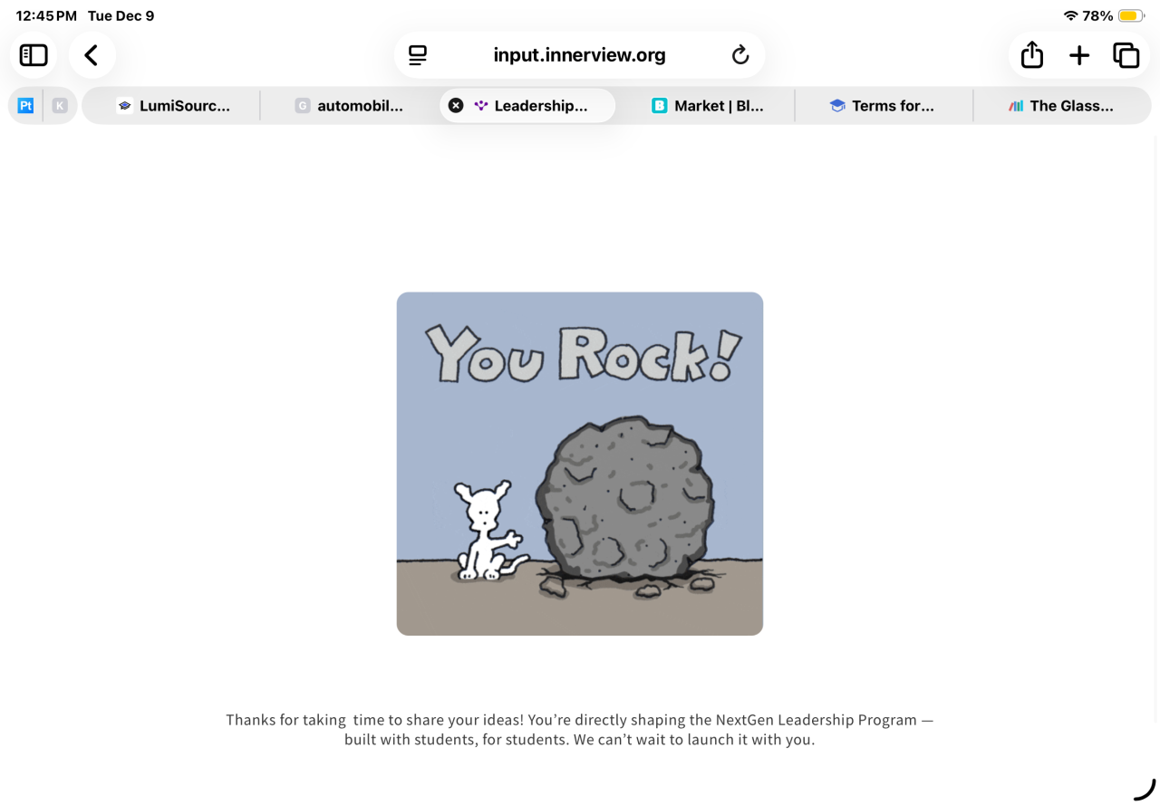Go back to the previous page
The width and height of the screenshot is (1160, 805).
coord(92,55)
